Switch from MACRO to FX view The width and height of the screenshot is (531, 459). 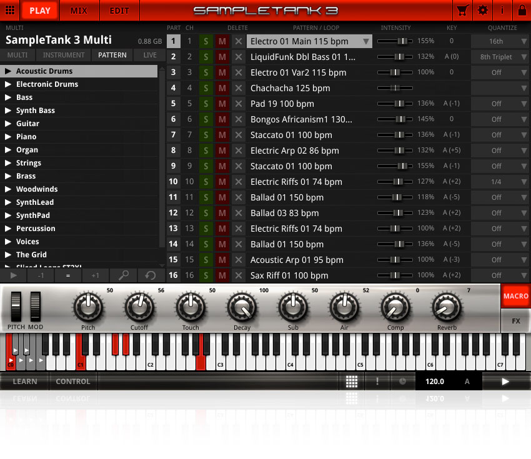point(516,320)
